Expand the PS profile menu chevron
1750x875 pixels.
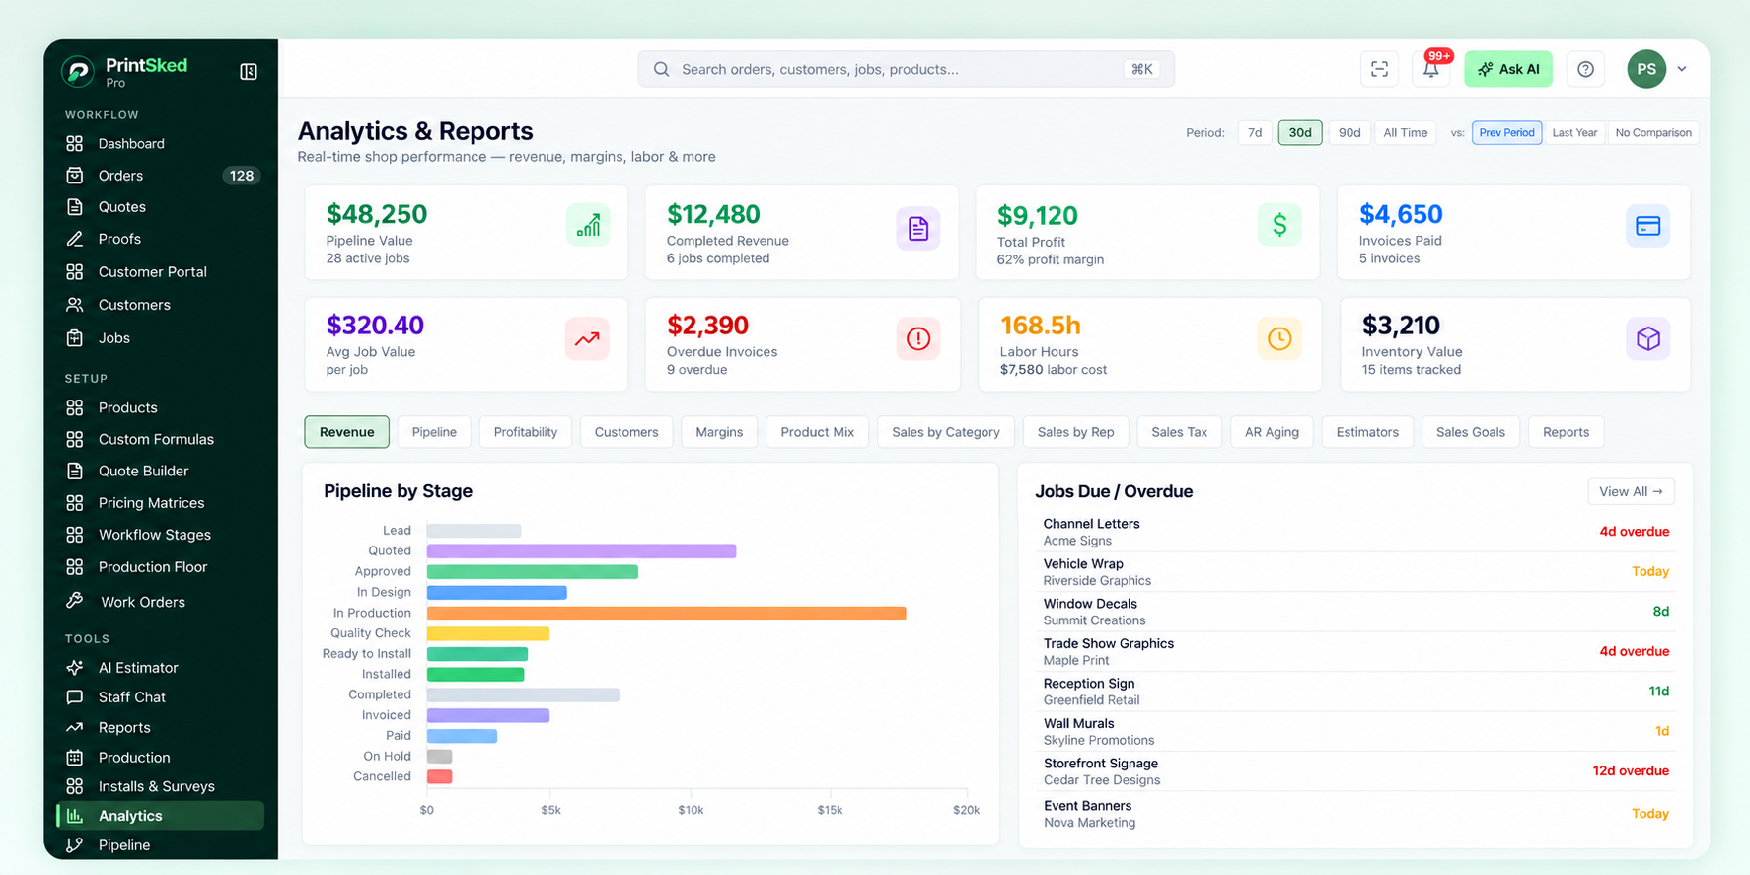tap(1682, 69)
